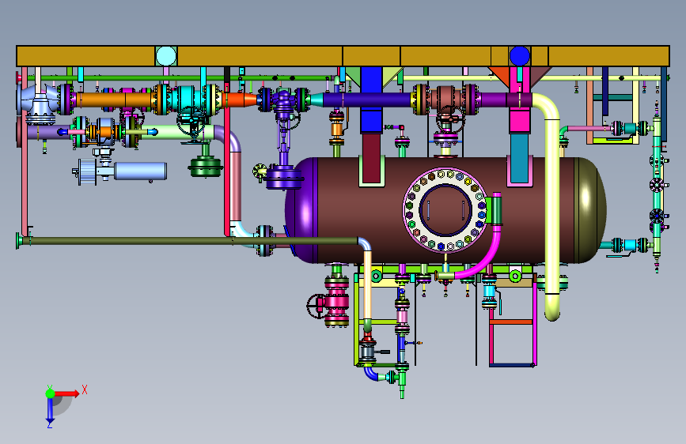Select the pink vertical pipe
Image resolution: width=686 pixels, height=444 pixels.
(236, 186)
